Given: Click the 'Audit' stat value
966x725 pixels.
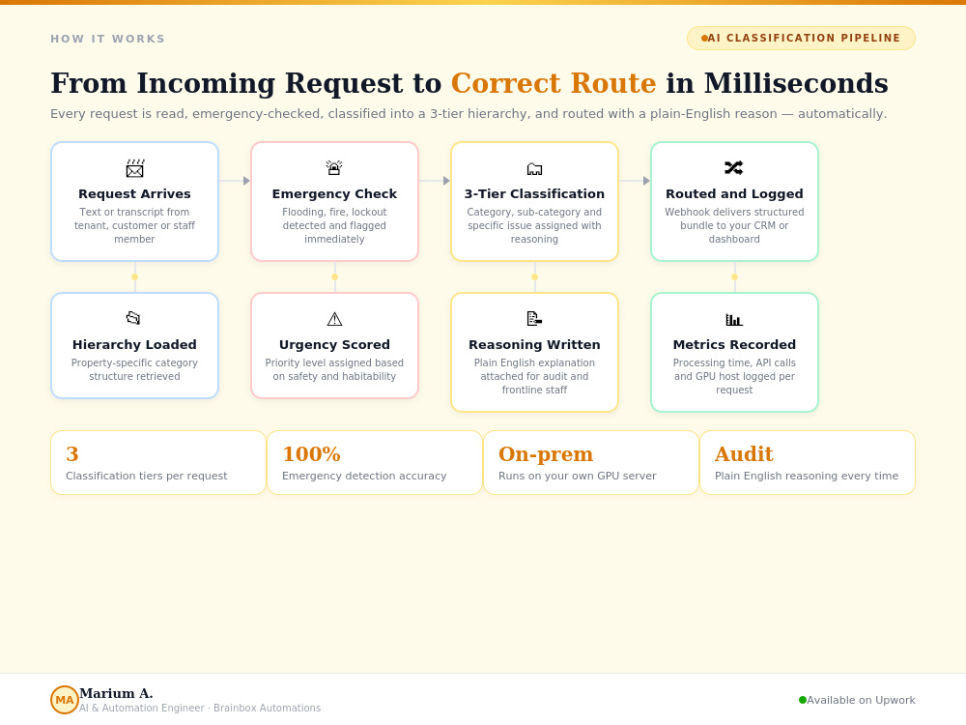Looking at the screenshot, I should click(744, 453).
